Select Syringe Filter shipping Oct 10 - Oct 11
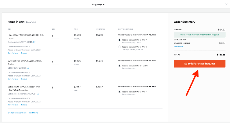 [x=120, y=66]
